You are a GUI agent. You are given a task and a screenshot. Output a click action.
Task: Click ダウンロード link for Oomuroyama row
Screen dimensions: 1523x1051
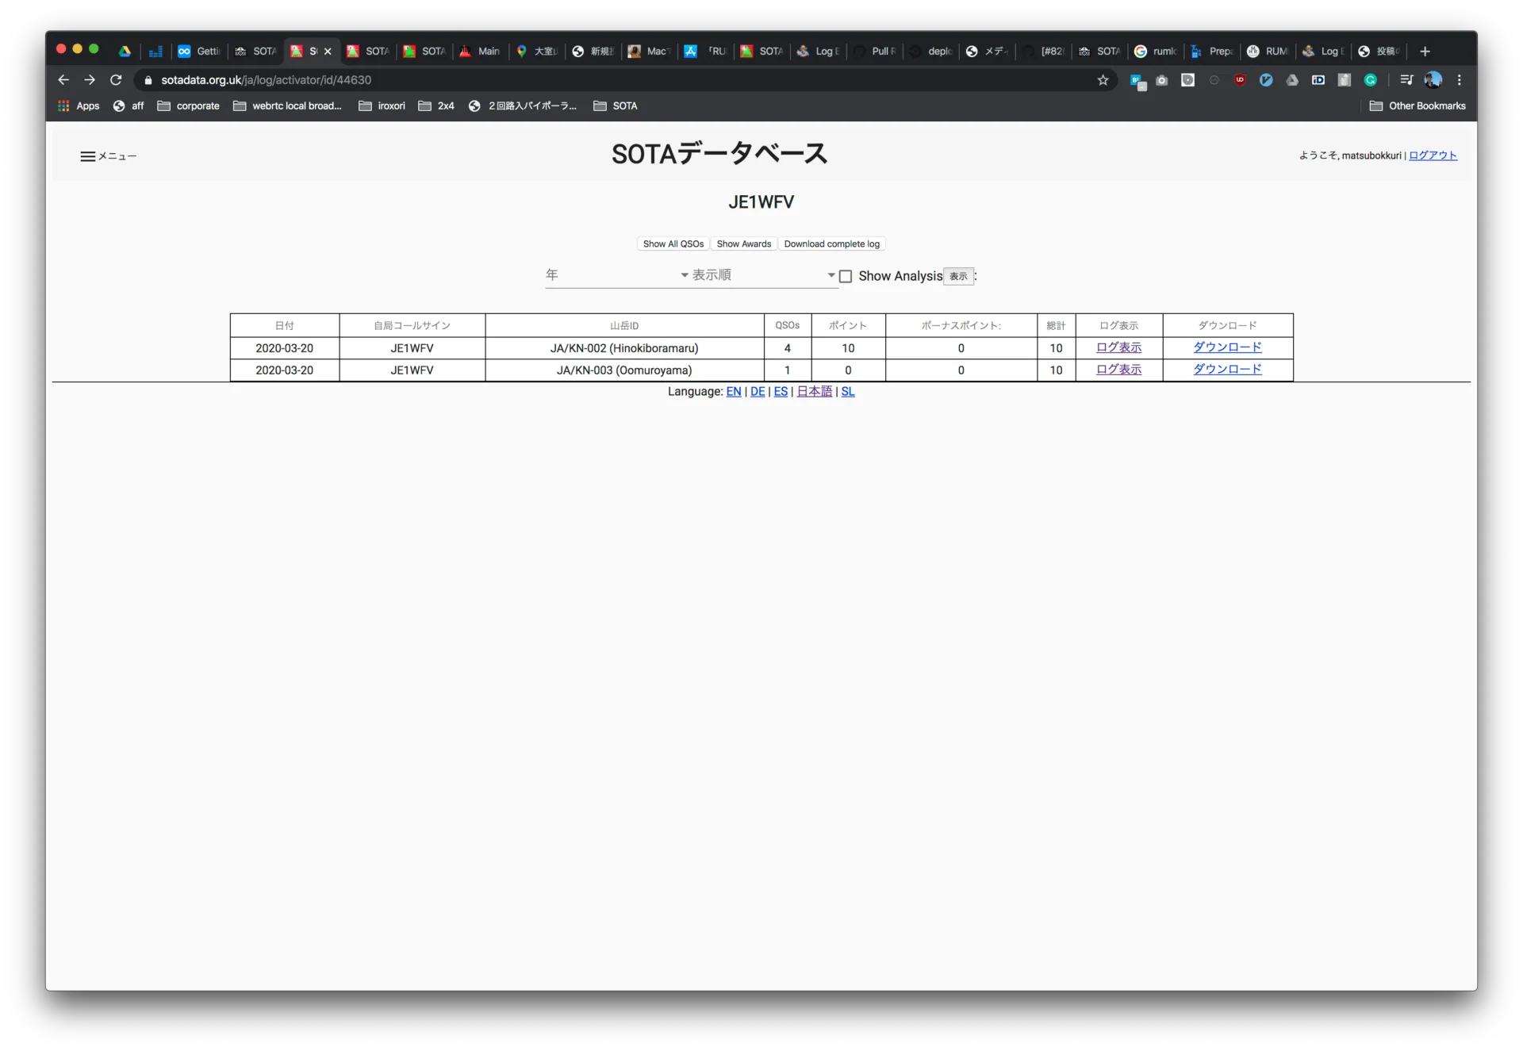pos(1227,370)
